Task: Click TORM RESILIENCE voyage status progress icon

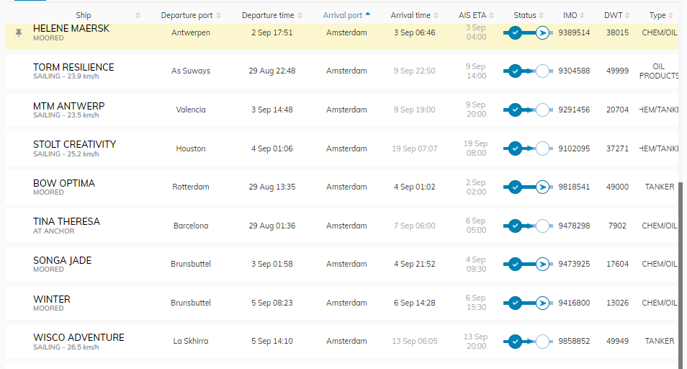Action: tap(529, 71)
